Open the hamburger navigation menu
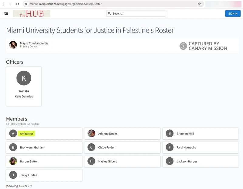This screenshot has height=189, width=243. [6, 13]
